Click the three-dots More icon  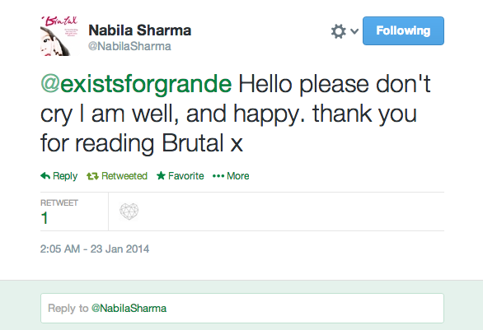pyautogui.click(x=218, y=176)
